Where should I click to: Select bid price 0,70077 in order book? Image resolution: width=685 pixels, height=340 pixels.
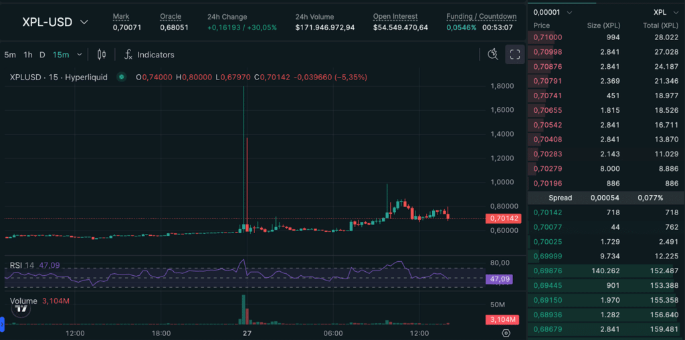(548, 227)
